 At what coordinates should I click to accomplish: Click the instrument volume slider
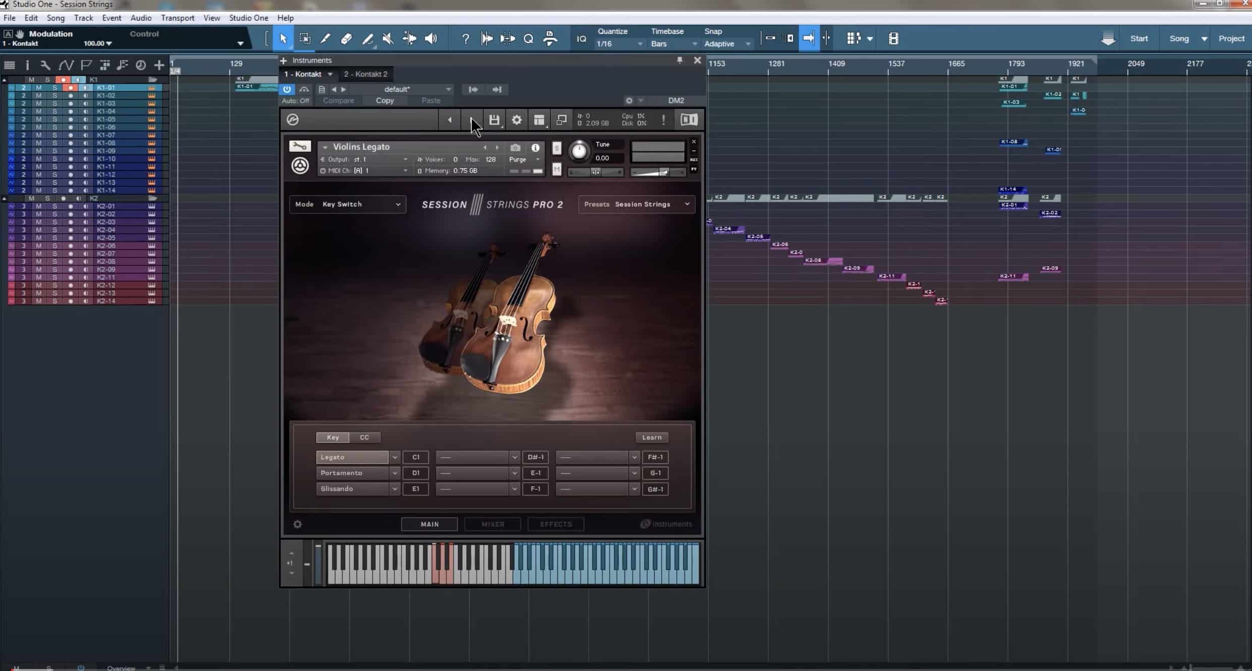pyautogui.click(x=658, y=172)
